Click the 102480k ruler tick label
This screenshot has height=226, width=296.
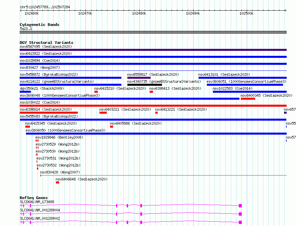pos(139,13)
